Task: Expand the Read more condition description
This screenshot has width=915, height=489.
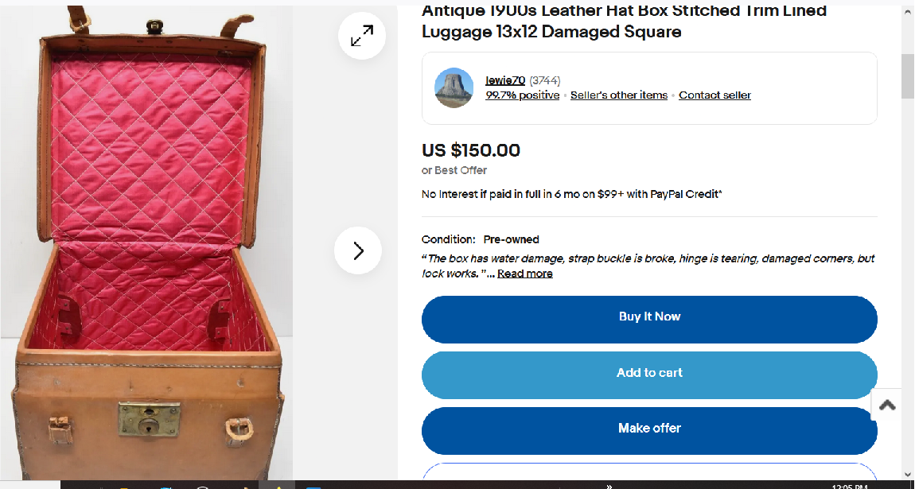Action: click(525, 274)
